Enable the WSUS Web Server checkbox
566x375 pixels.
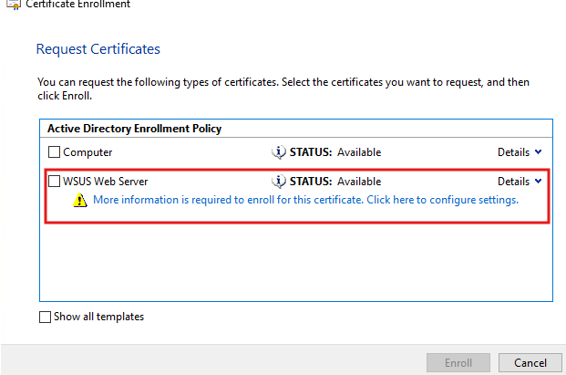[54, 182]
